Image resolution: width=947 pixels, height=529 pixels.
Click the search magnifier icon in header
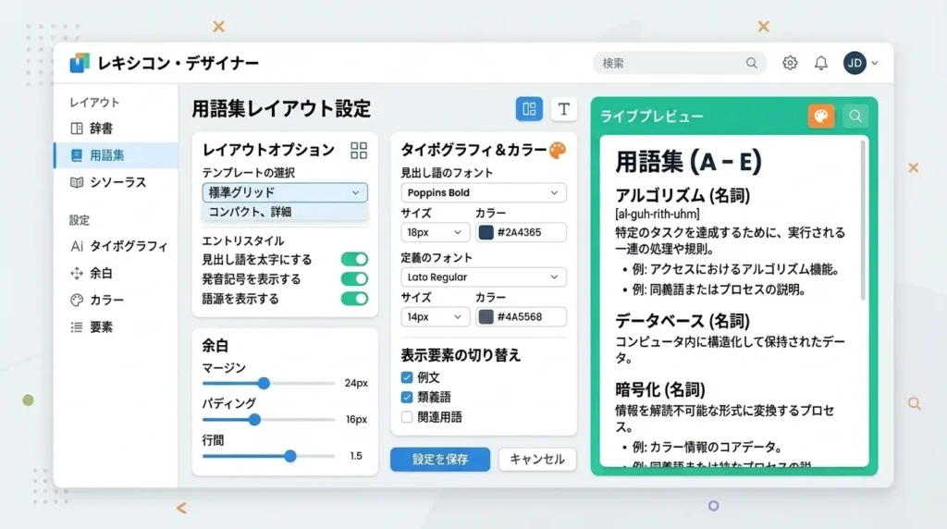(x=751, y=63)
